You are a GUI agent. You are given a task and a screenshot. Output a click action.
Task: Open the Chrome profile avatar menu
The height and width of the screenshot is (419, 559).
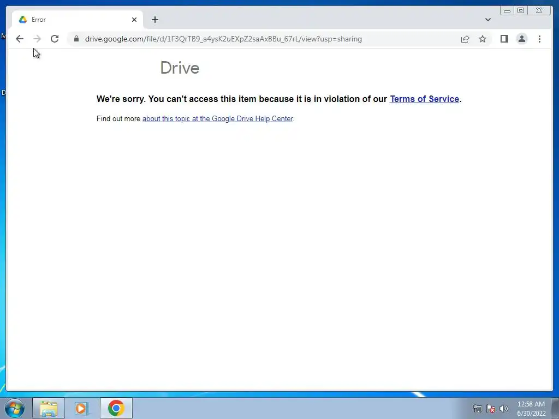(x=521, y=39)
